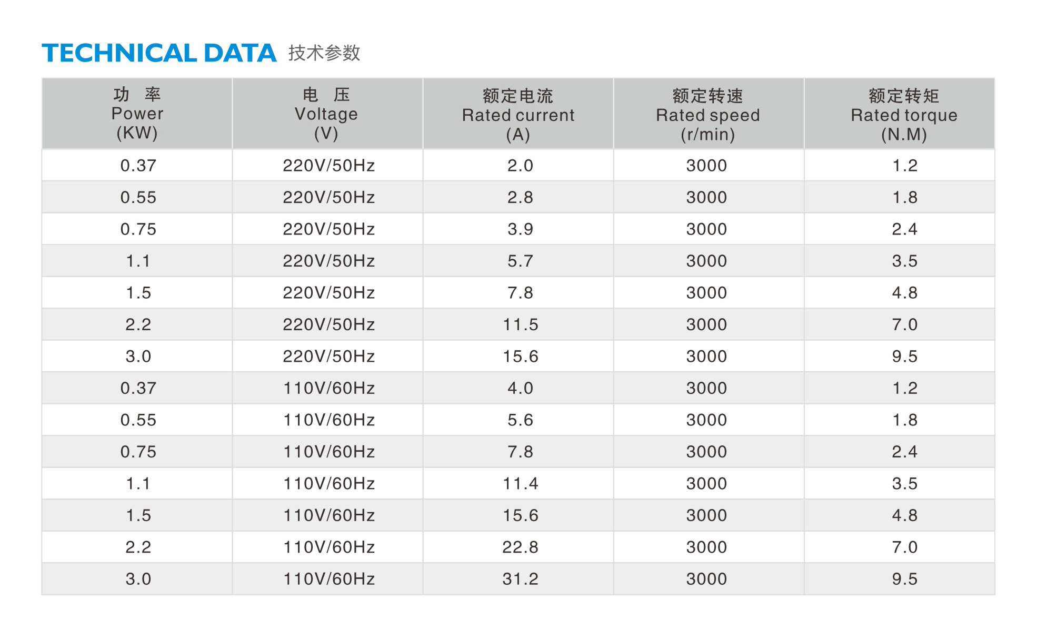Screen dimensions: 1057x641
Task: Click the power cell in the 2.0 A row
Action: tap(137, 165)
